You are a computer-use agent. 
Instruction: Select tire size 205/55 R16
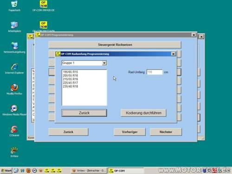pos(71,76)
